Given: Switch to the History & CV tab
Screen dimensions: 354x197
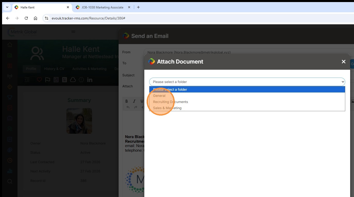Looking at the screenshot, I should tap(54, 69).
